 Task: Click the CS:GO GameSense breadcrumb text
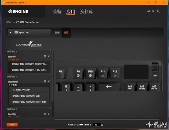pos(28,22)
